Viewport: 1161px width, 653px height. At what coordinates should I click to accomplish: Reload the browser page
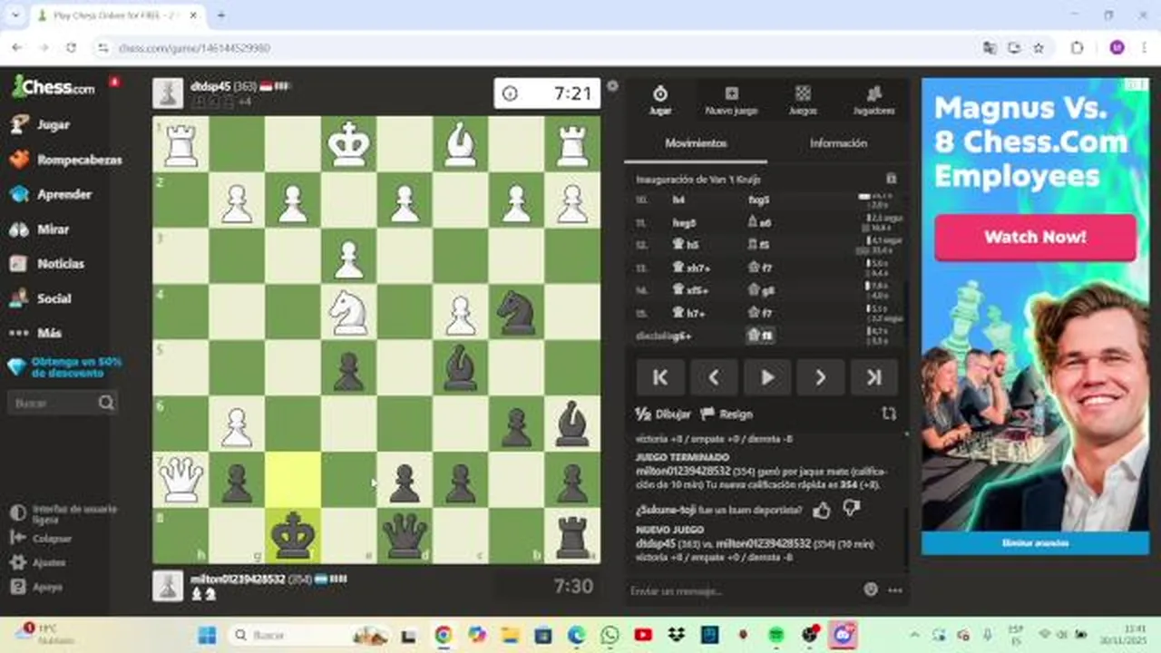click(71, 47)
